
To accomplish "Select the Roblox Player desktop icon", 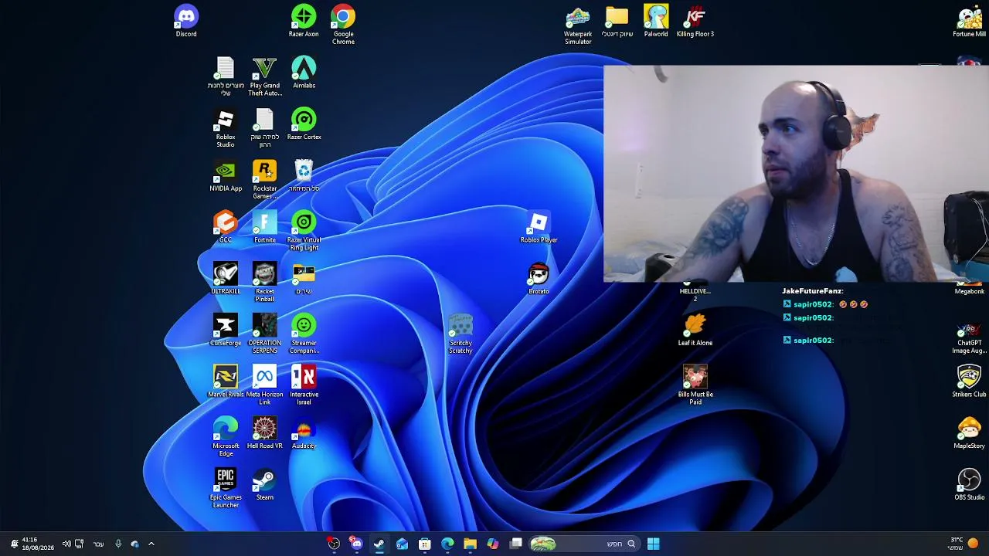I will pos(539,227).
